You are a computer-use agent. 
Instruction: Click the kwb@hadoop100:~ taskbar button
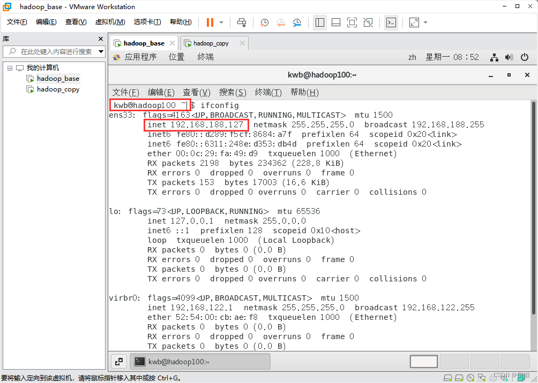tap(201, 362)
